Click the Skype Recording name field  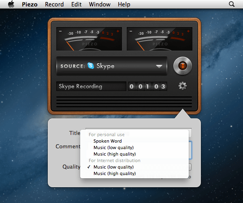click(91, 86)
